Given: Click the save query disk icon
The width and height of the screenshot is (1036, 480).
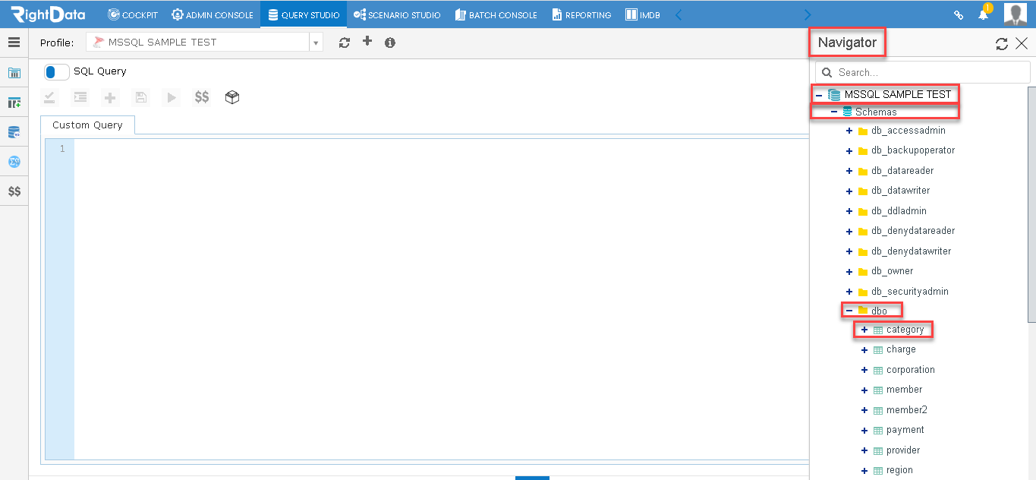Looking at the screenshot, I should pos(140,97).
